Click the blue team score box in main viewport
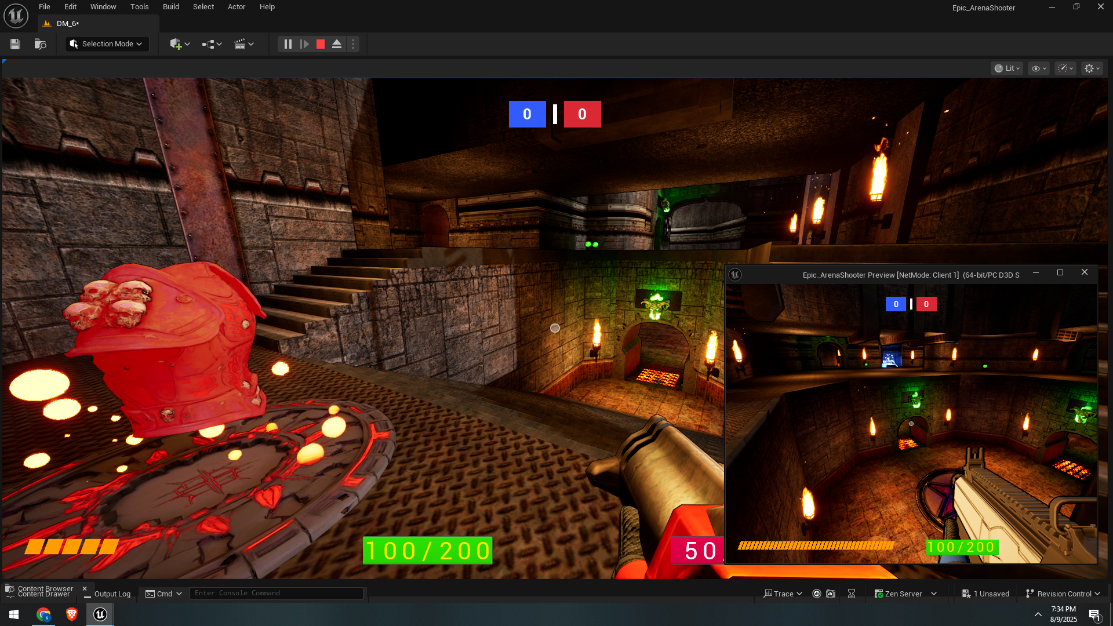This screenshot has width=1113, height=626. [527, 114]
